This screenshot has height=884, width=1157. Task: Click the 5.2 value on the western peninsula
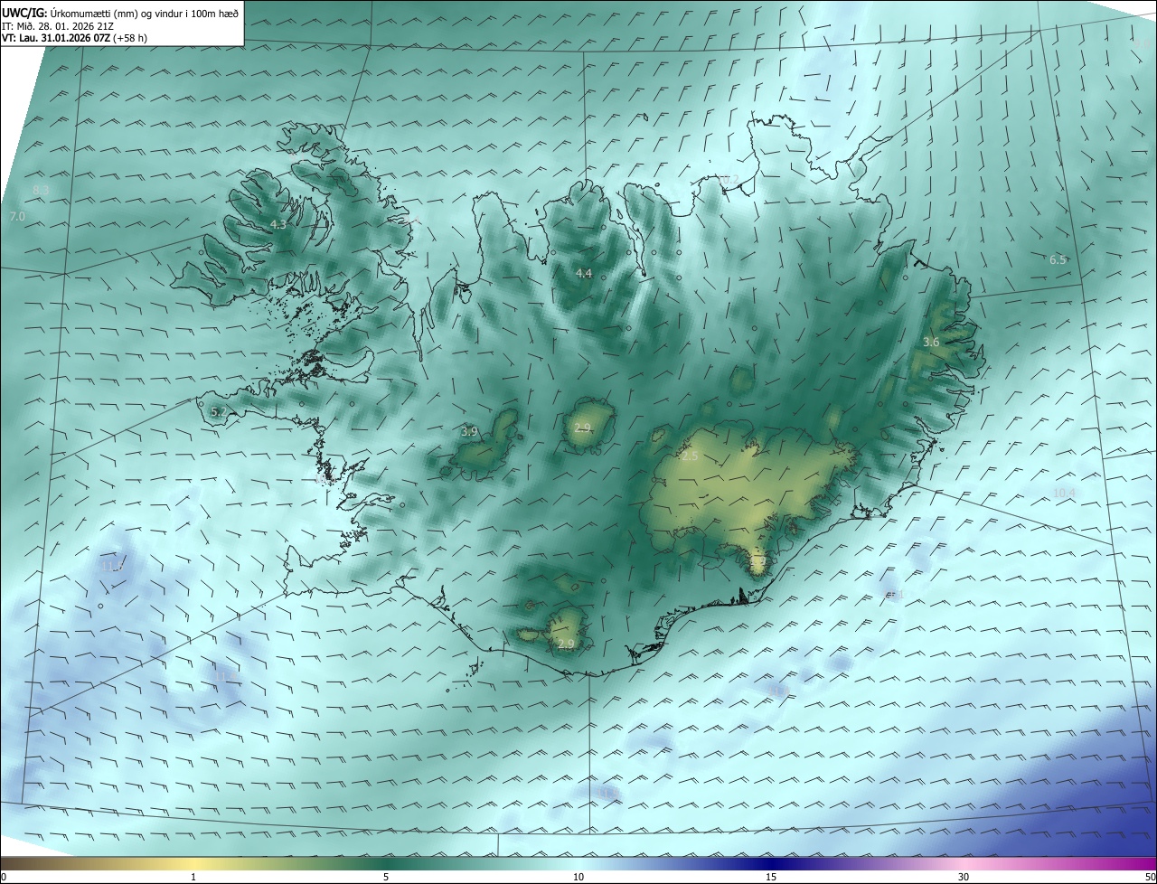(x=219, y=411)
